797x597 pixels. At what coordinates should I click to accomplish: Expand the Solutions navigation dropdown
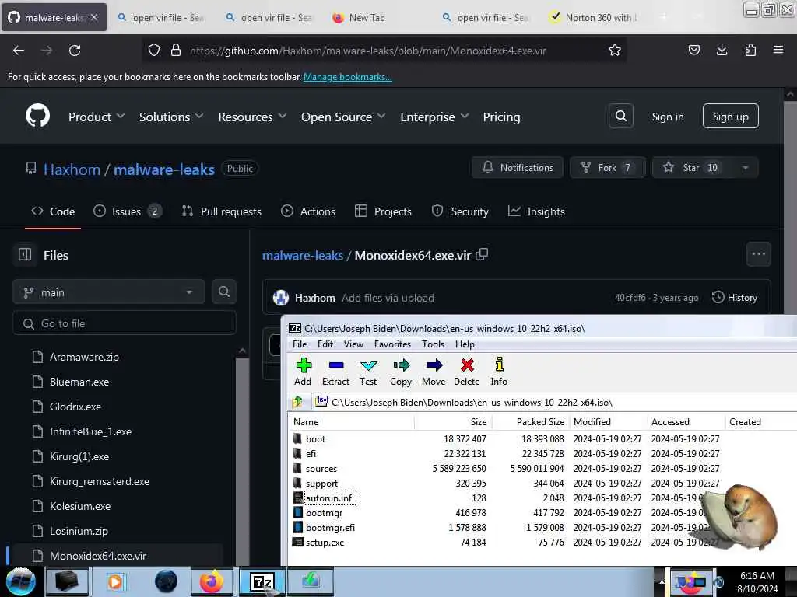[x=171, y=117]
